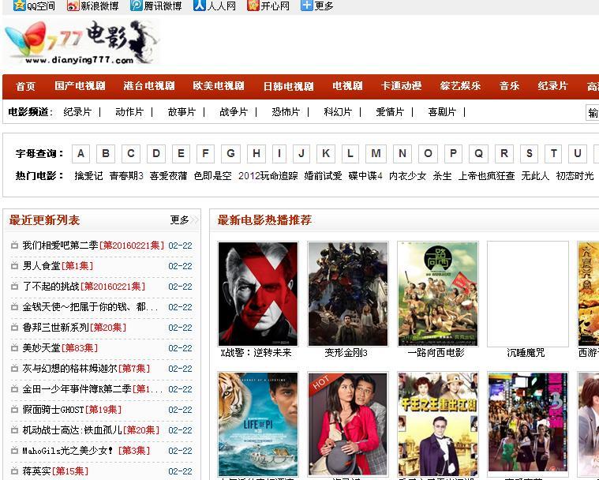Open the 更多 plus share icon

click(x=306, y=6)
